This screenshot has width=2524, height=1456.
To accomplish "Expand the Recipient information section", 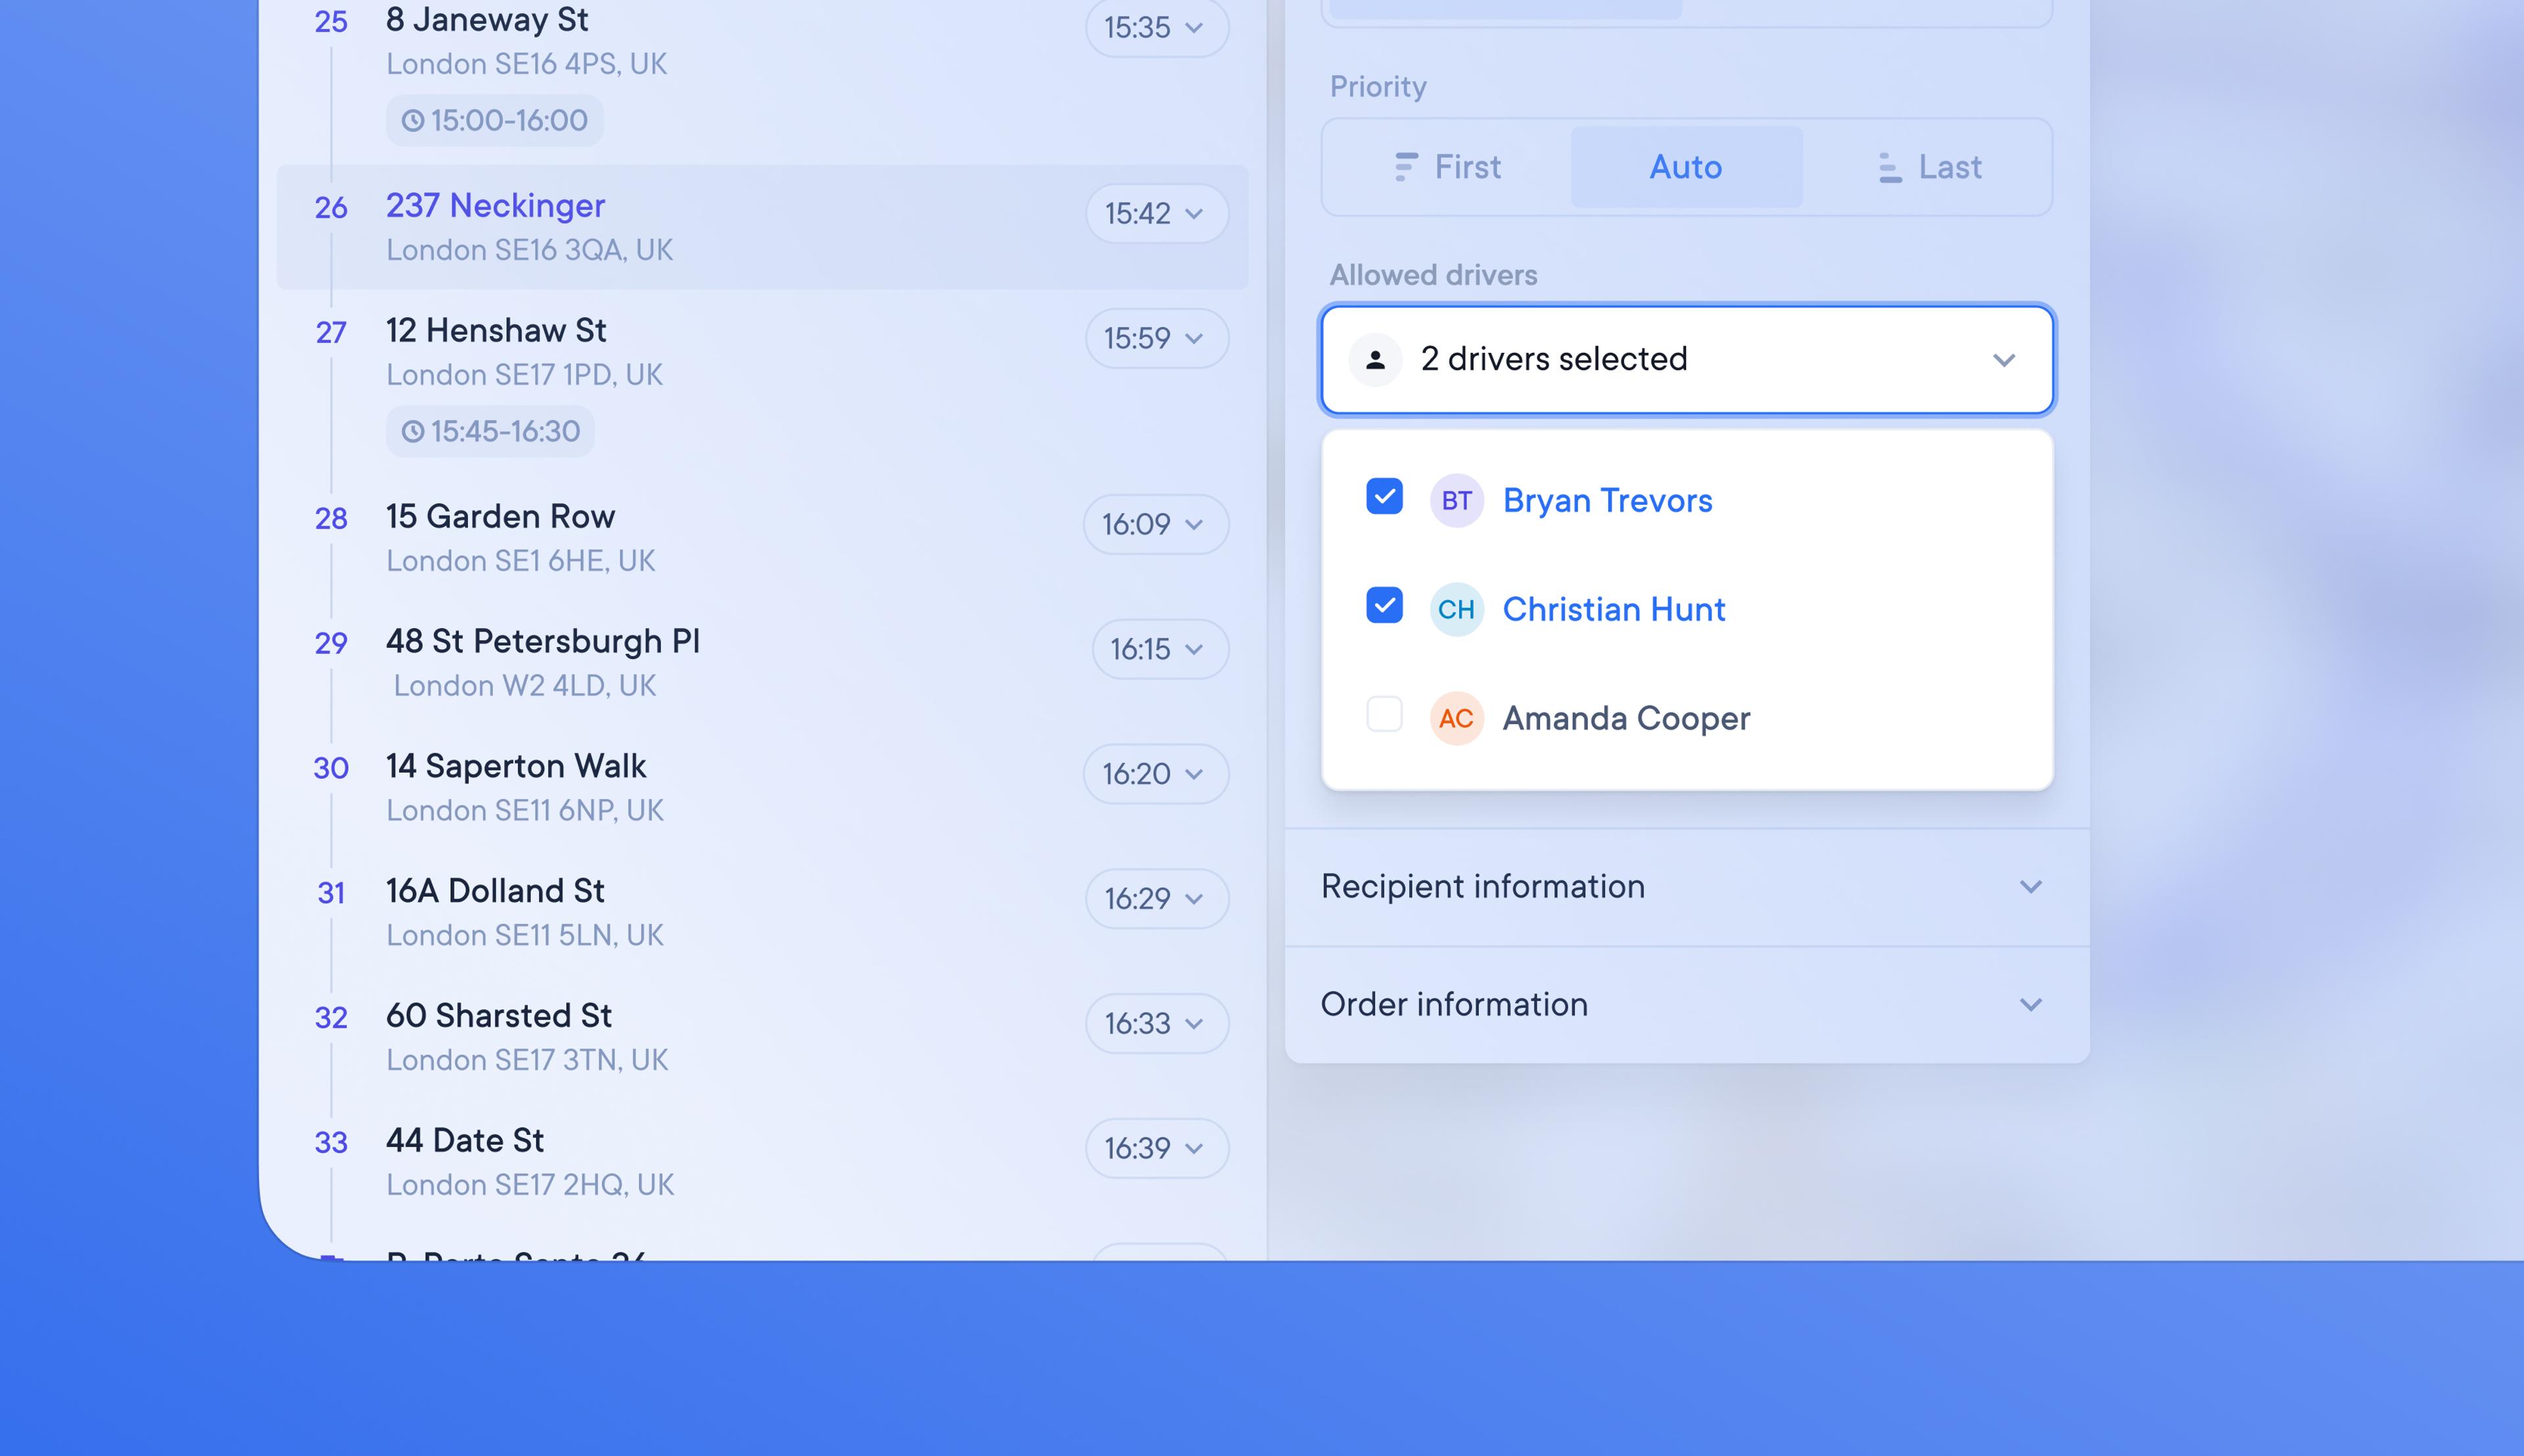I will 2030,887.
